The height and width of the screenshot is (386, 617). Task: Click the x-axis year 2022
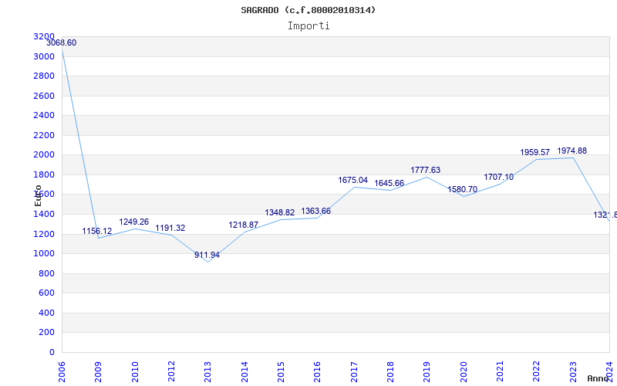pos(536,372)
